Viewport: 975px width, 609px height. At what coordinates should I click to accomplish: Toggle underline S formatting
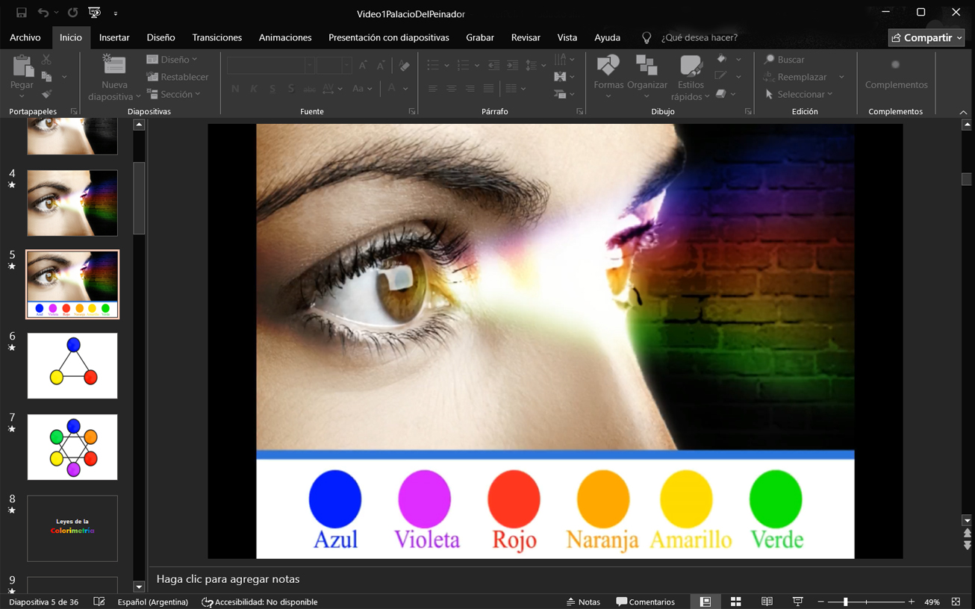272,89
